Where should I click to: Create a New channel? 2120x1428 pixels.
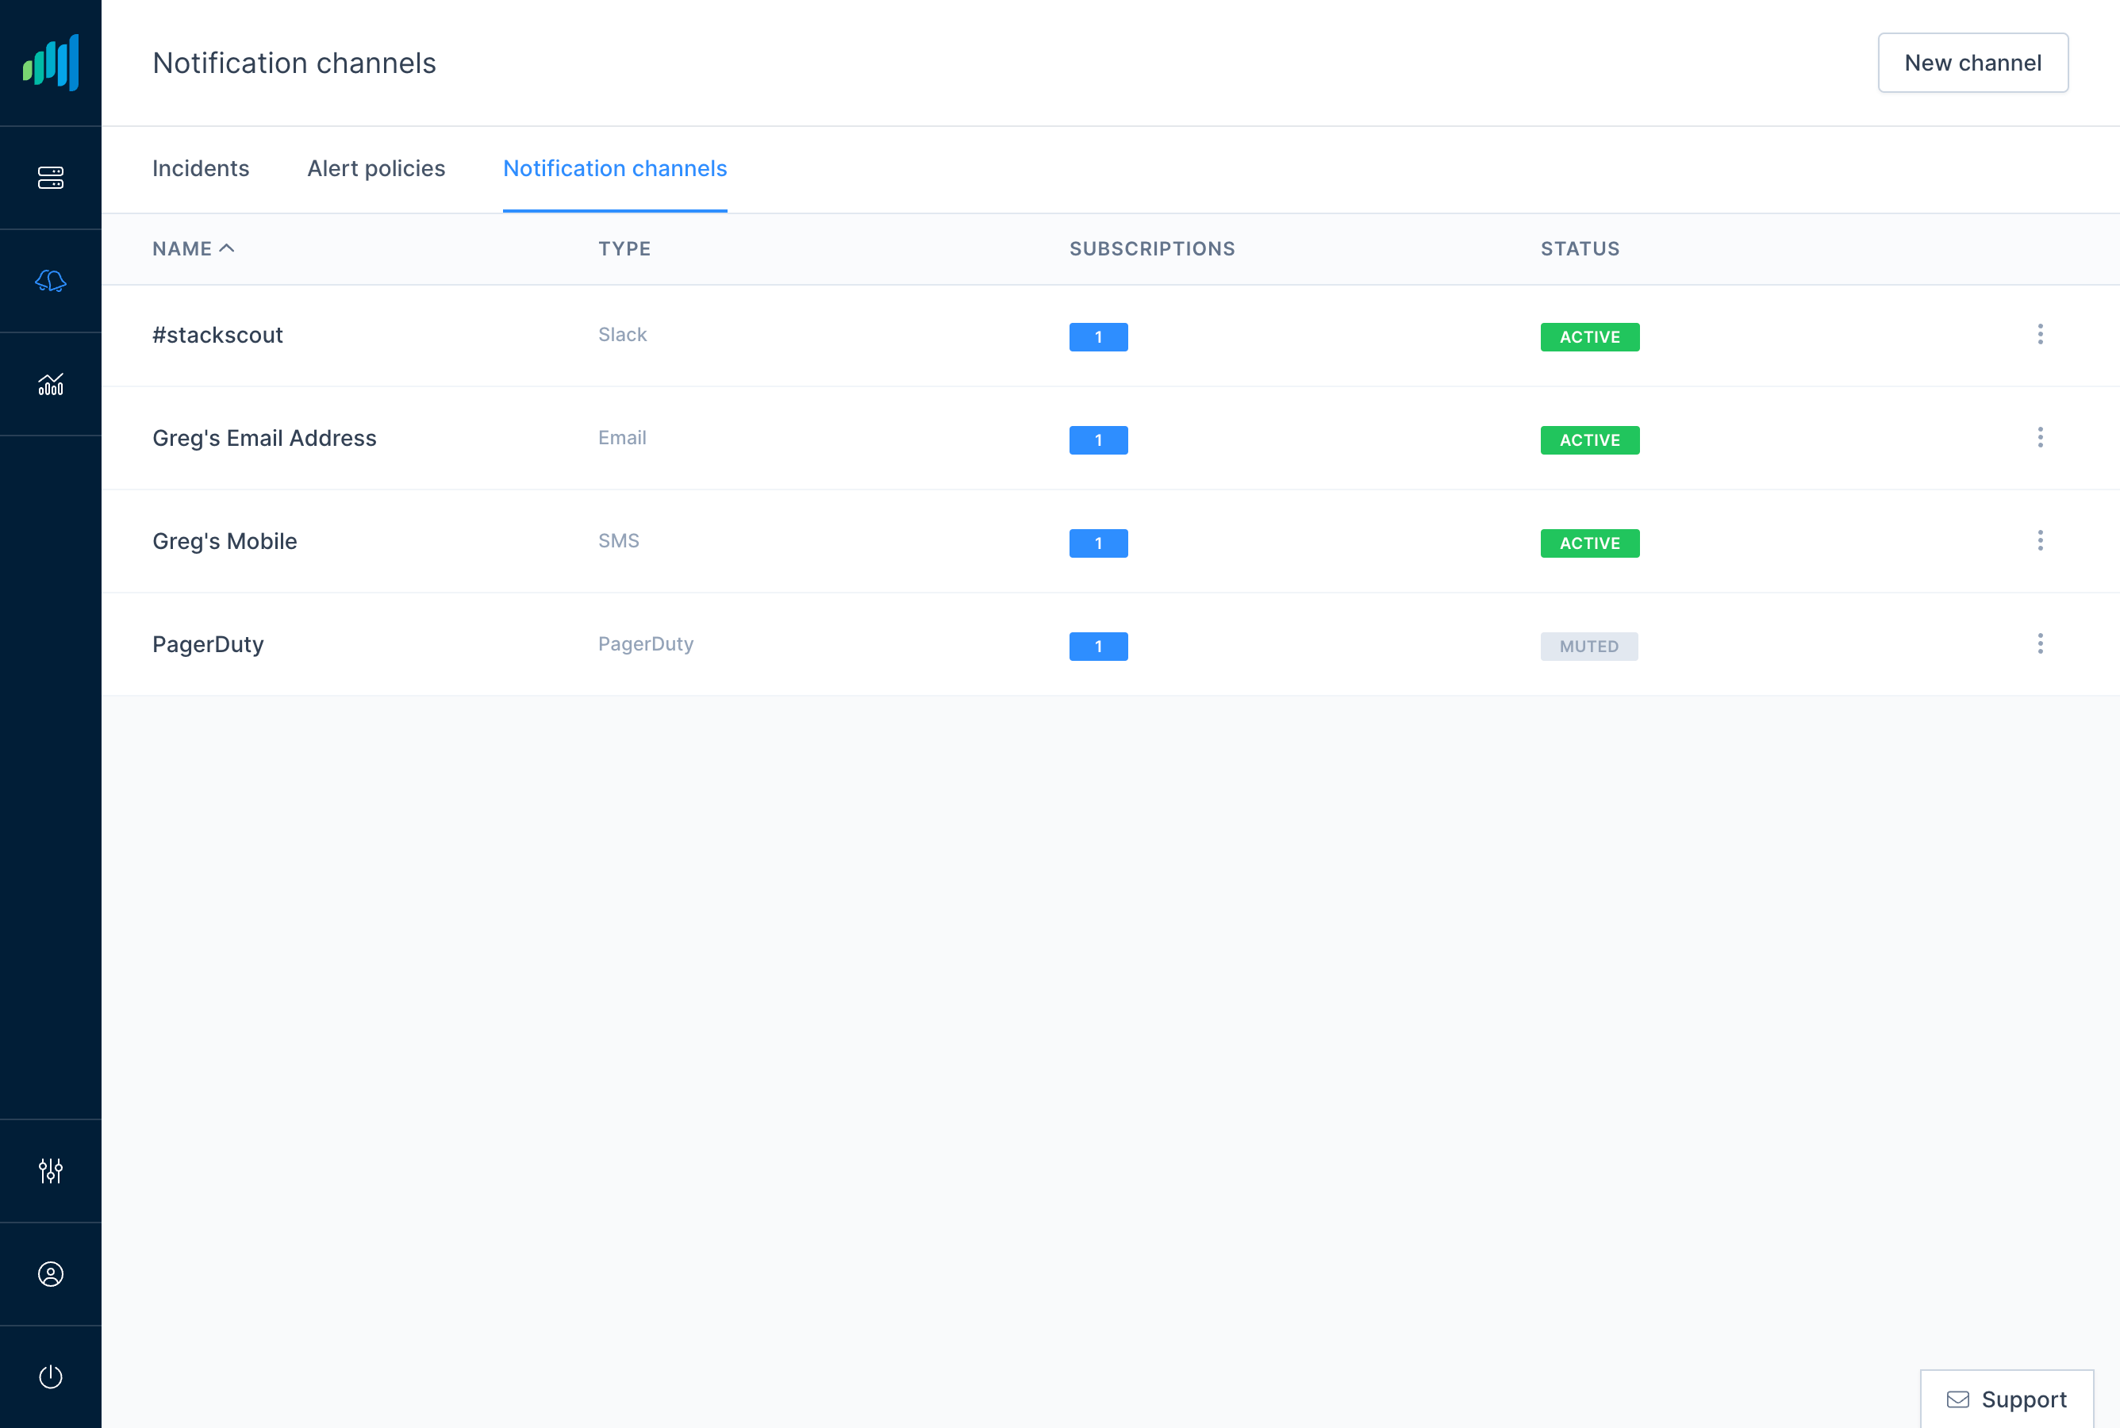coord(1972,62)
